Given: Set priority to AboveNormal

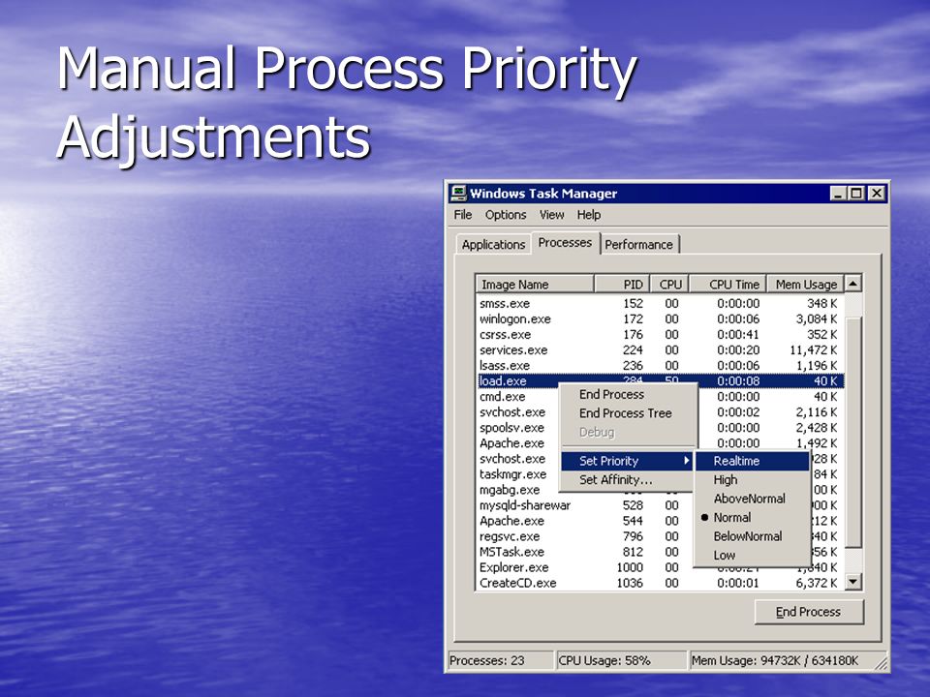Looking at the screenshot, I should (x=752, y=499).
